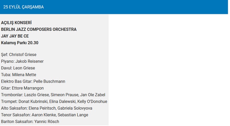Click the name Jan Ole Zabel
230x126 pixels.
coord(93,95)
